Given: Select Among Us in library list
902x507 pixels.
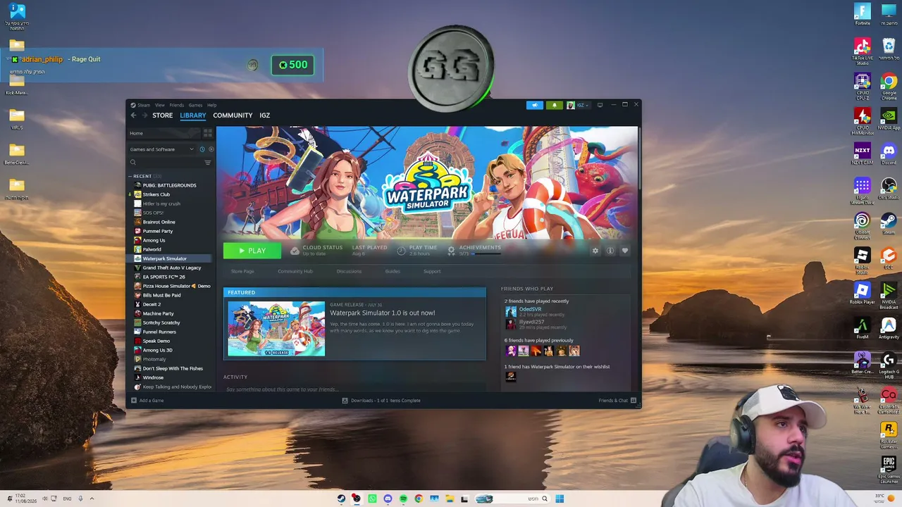Looking at the screenshot, I should (154, 240).
